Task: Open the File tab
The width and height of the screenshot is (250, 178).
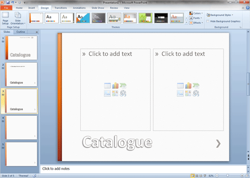Action: [6, 8]
